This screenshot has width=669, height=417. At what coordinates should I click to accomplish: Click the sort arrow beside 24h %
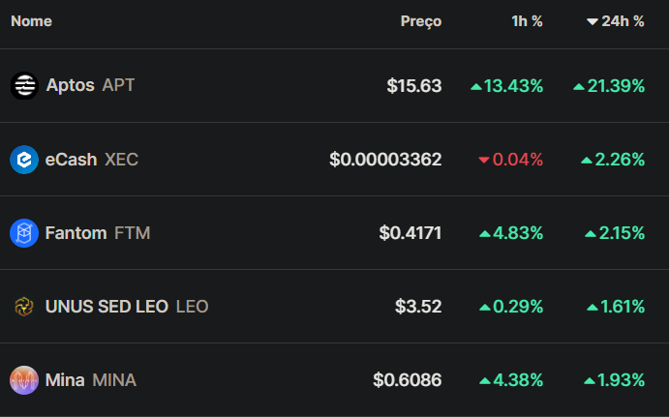(593, 21)
